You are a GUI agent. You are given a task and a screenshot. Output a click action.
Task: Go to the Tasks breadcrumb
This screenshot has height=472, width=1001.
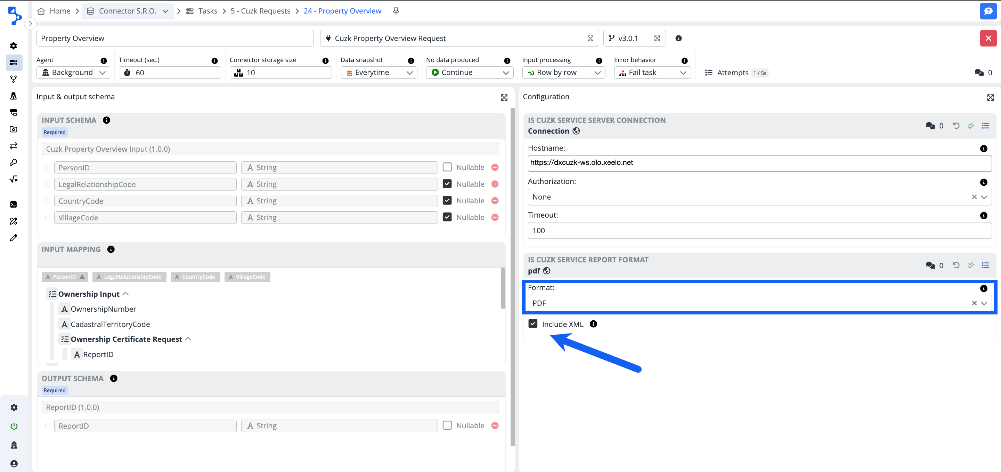tap(207, 11)
